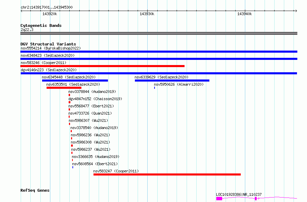Click the LOC101928386|NR_110237 gene label

point(239,194)
